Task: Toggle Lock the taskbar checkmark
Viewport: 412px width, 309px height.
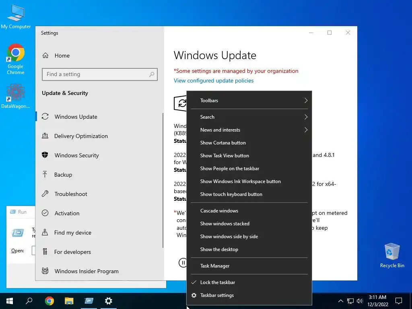Action: [x=194, y=282]
